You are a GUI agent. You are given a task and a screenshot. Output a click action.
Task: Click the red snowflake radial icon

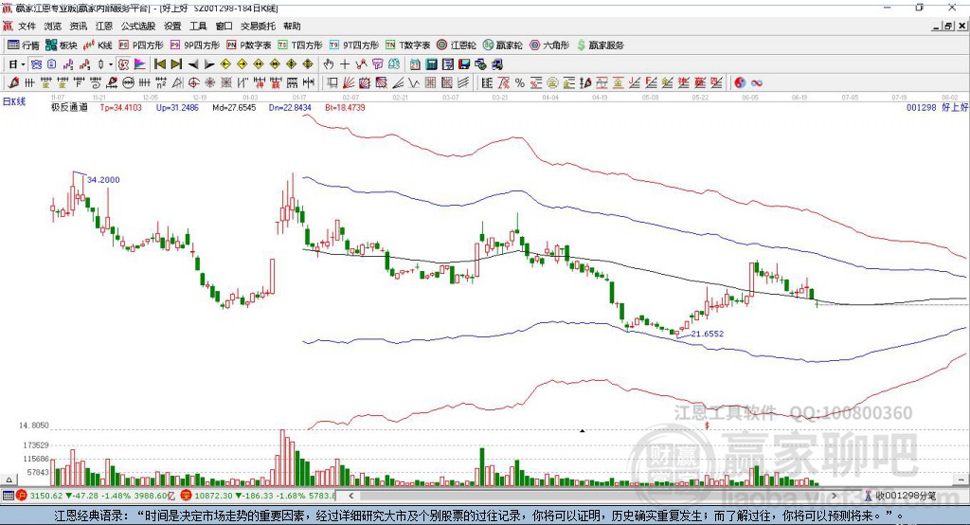point(209,83)
